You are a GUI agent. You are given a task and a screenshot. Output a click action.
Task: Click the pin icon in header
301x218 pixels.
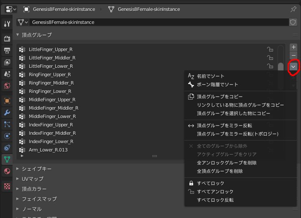click(293, 9)
